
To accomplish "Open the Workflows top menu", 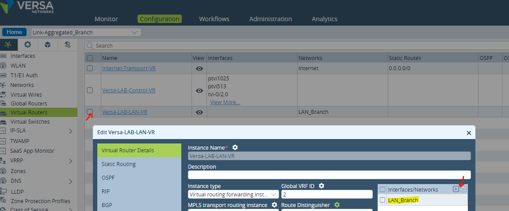I will [214, 19].
